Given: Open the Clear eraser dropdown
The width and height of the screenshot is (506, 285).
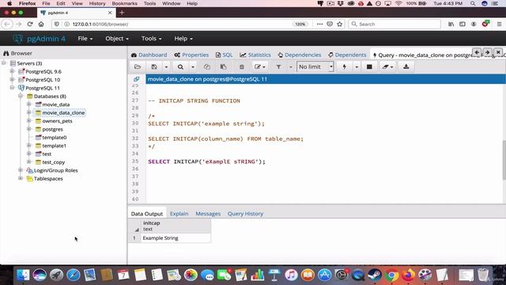Looking at the screenshot, I should click(x=387, y=66).
